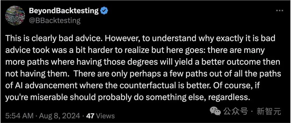Click the Views label after the count
This screenshot has height=123, width=291.
(x=105, y=116)
